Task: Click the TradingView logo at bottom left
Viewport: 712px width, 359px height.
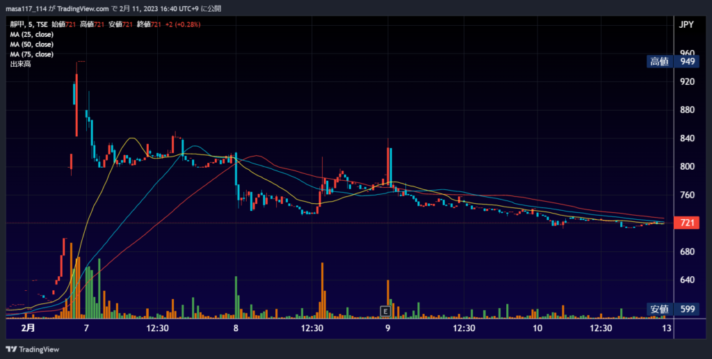Action: (x=32, y=349)
